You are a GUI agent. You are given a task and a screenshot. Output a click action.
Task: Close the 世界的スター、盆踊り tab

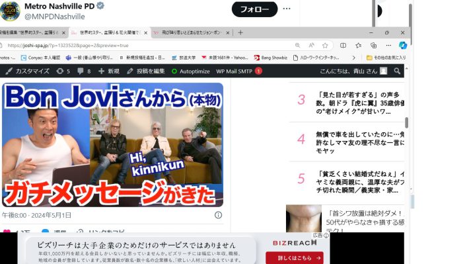(146, 33)
